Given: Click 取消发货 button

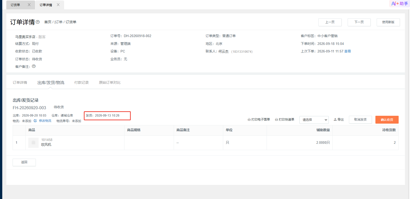Looking at the screenshot, I should [360, 120].
